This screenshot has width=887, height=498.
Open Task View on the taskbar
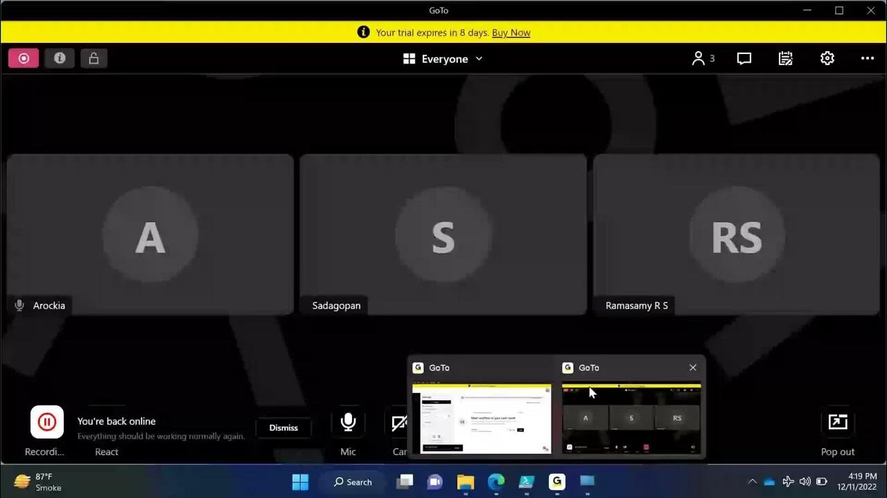click(405, 481)
